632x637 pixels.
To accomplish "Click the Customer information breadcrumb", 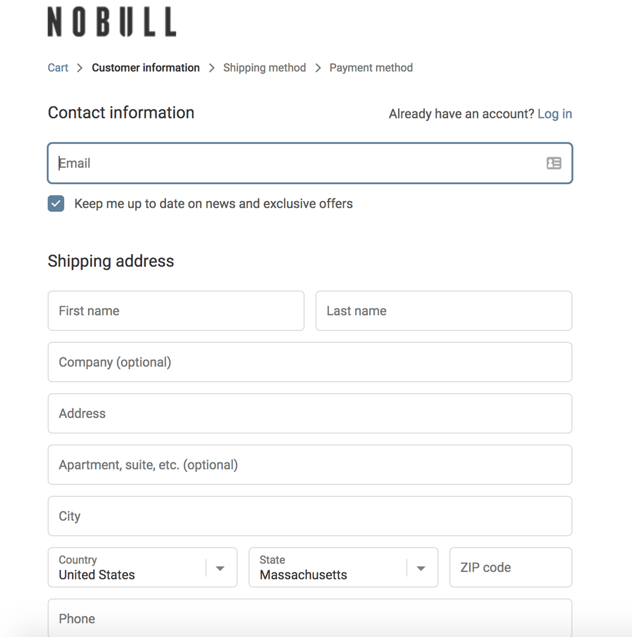I will pos(145,68).
